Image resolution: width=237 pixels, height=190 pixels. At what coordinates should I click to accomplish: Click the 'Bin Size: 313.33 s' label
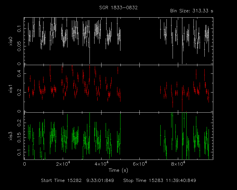pos(192,11)
